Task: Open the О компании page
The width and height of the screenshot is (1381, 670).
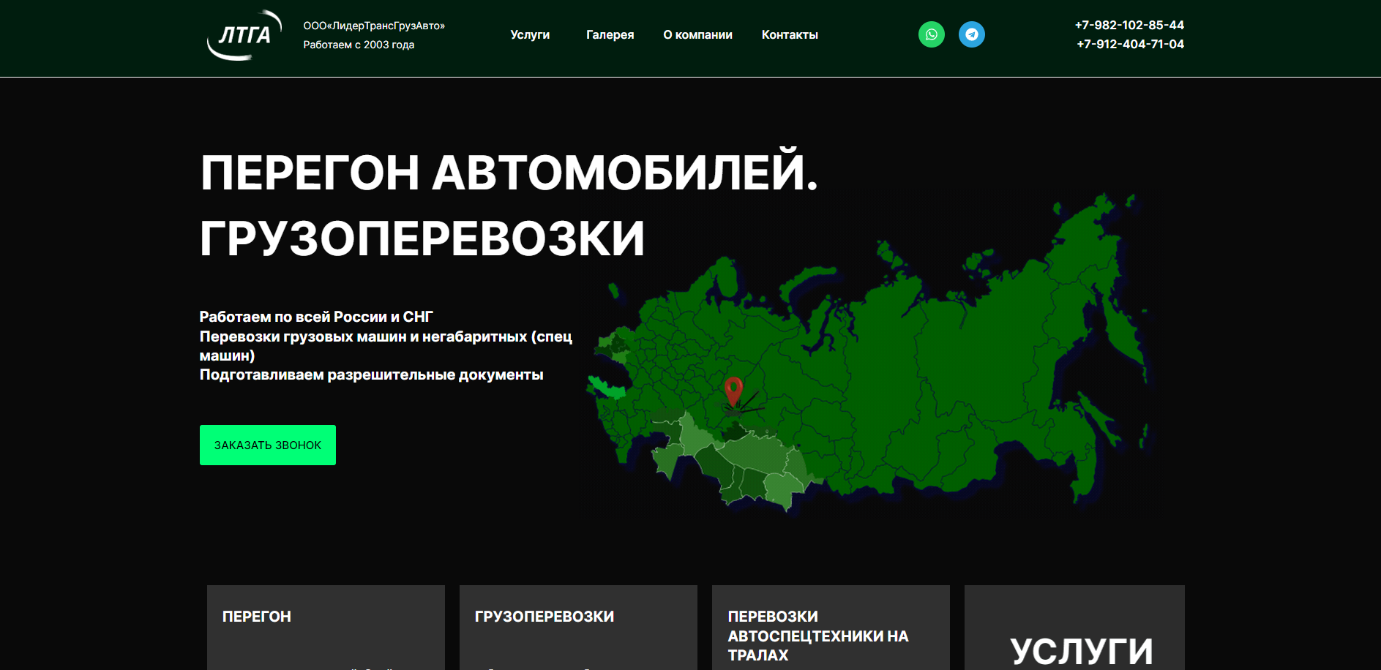Action: (x=697, y=34)
